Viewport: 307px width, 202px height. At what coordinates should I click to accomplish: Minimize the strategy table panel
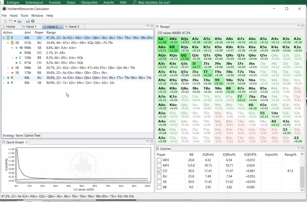(148, 26)
